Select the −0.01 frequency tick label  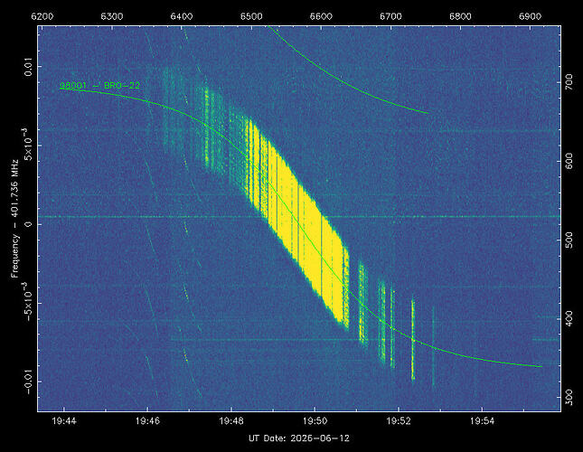(x=28, y=381)
